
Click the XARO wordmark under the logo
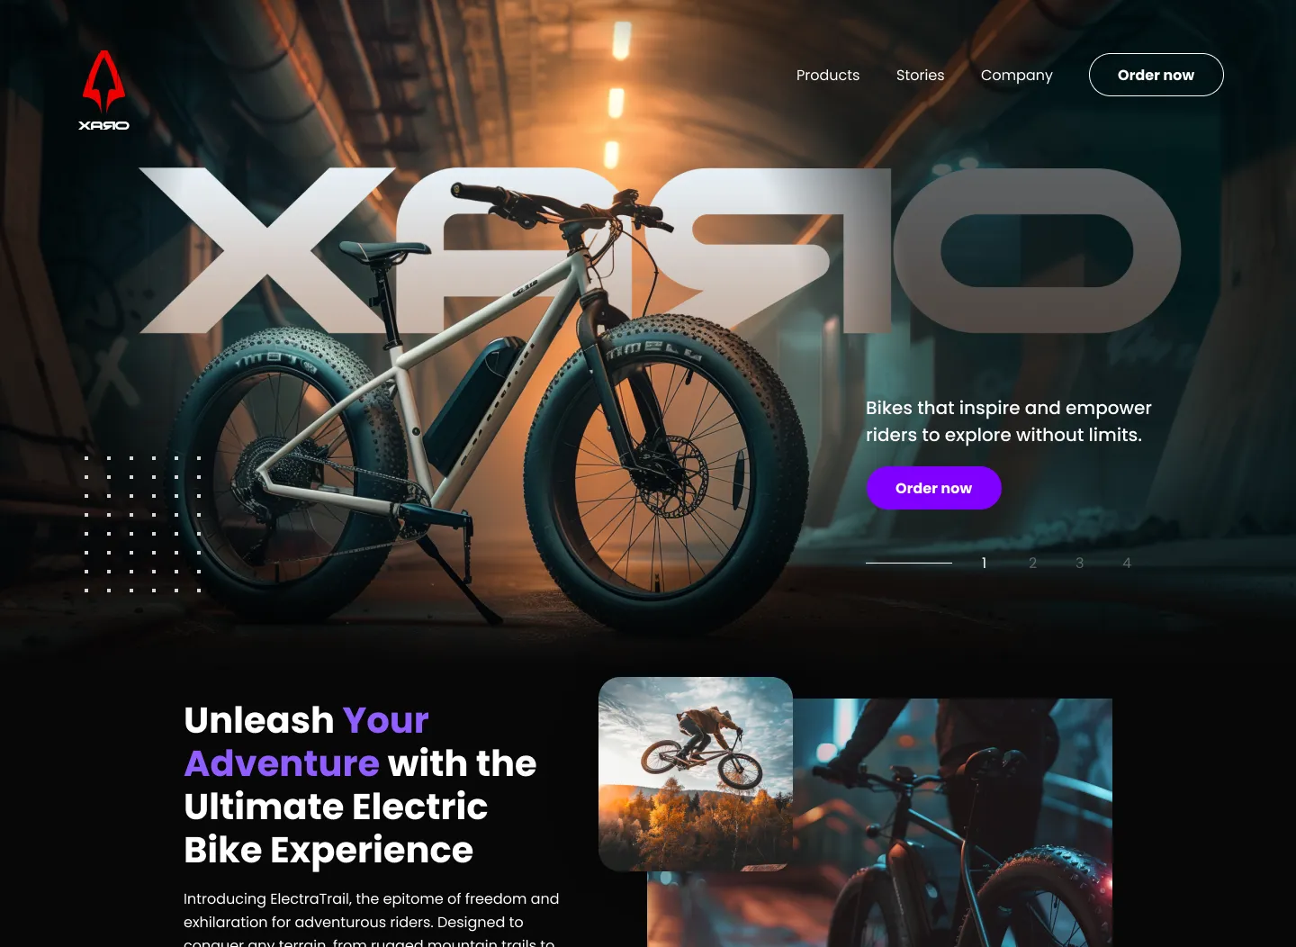click(x=103, y=125)
